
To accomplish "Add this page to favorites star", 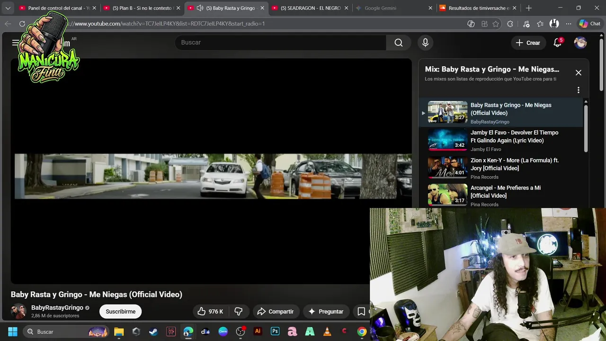I will 496,24.
